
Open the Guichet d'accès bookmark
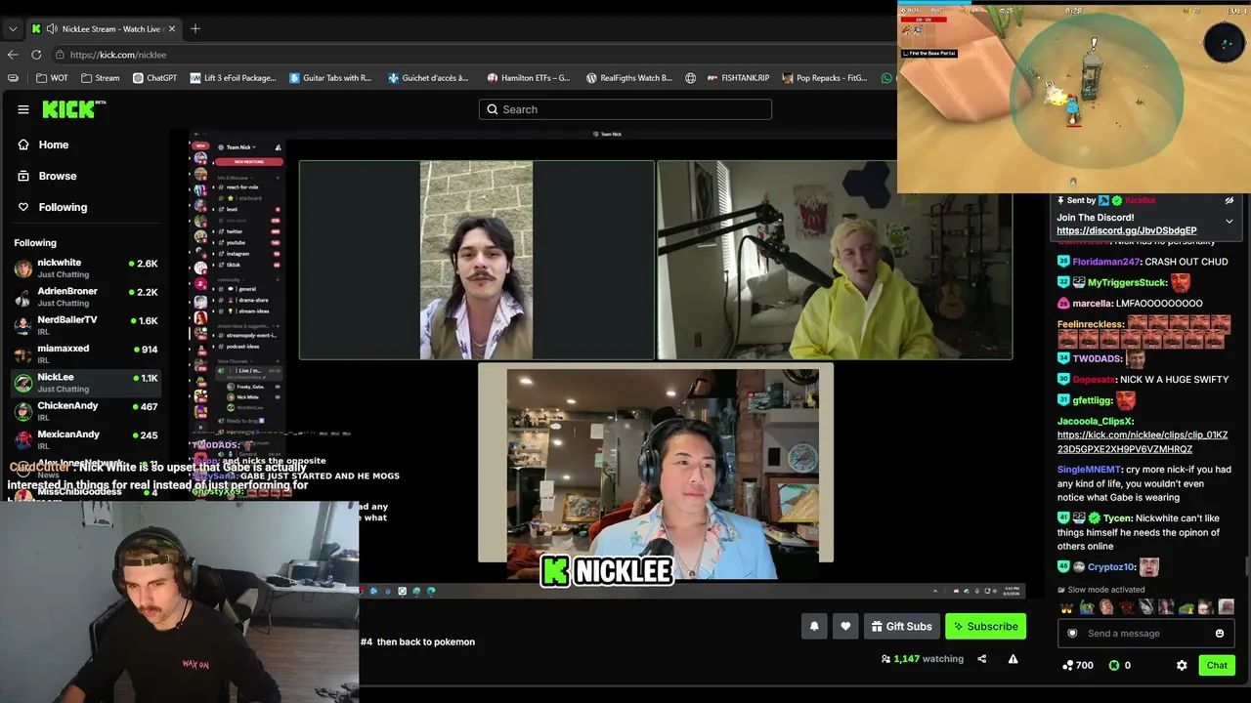tap(428, 78)
